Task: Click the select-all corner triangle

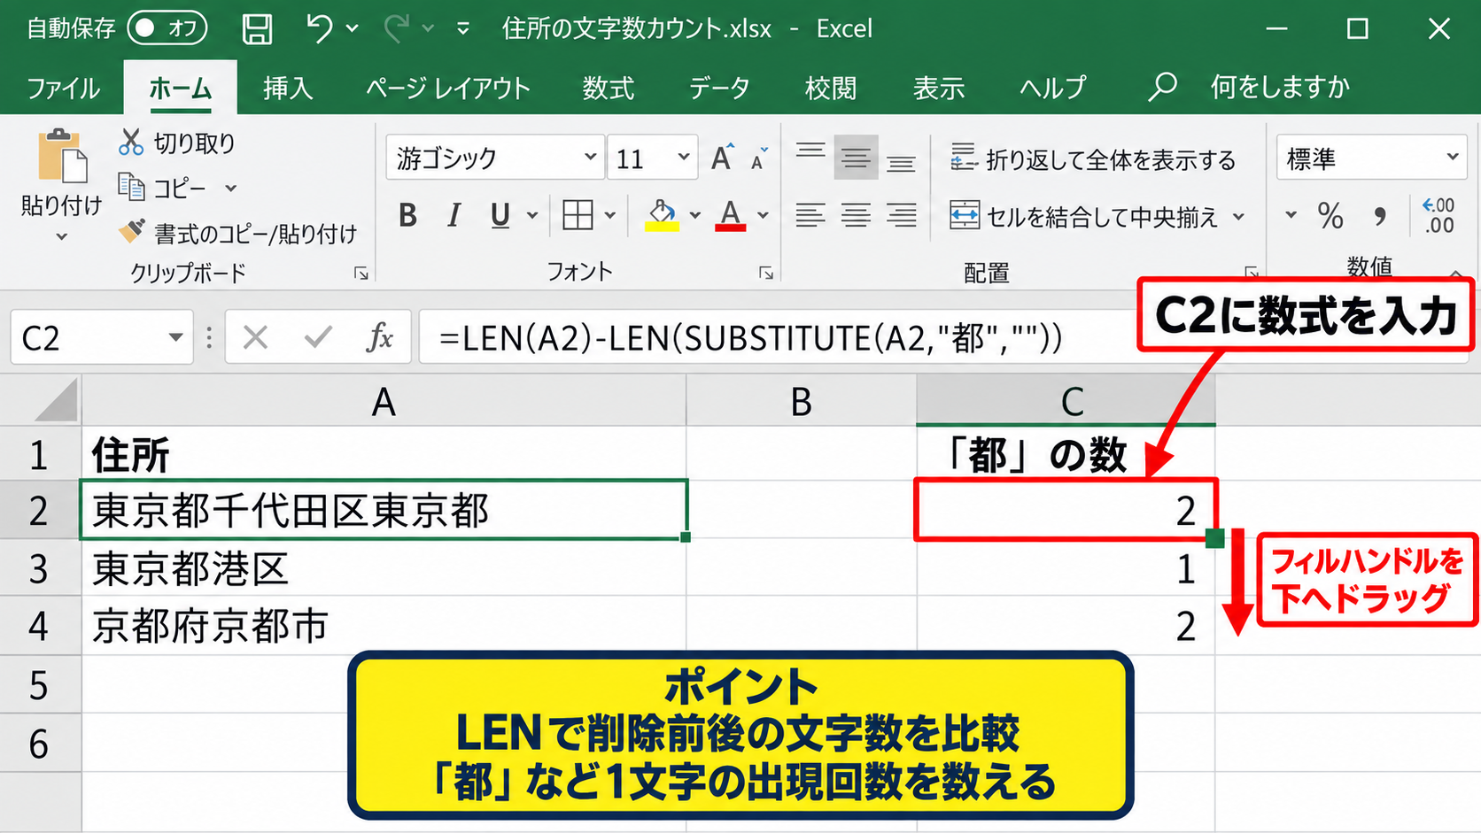Action: (x=57, y=401)
